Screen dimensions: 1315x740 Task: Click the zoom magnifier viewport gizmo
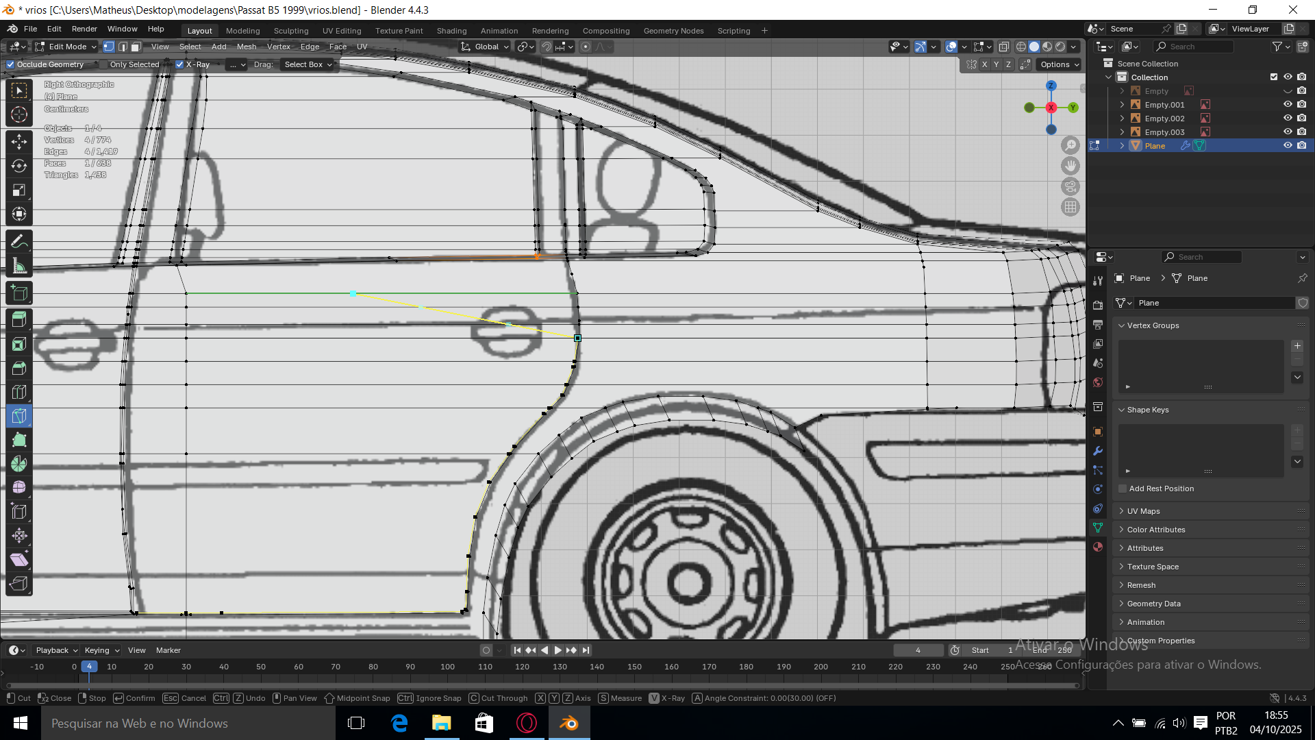point(1070,145)
